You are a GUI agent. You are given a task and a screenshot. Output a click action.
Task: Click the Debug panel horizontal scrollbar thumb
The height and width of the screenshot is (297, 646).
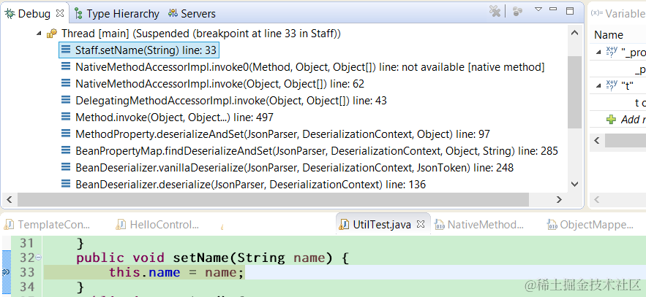coord(273,200)
